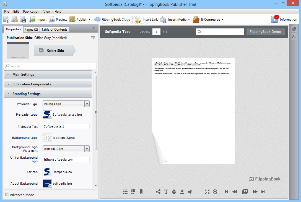Expand the Main Settings section

pos(48,75)
